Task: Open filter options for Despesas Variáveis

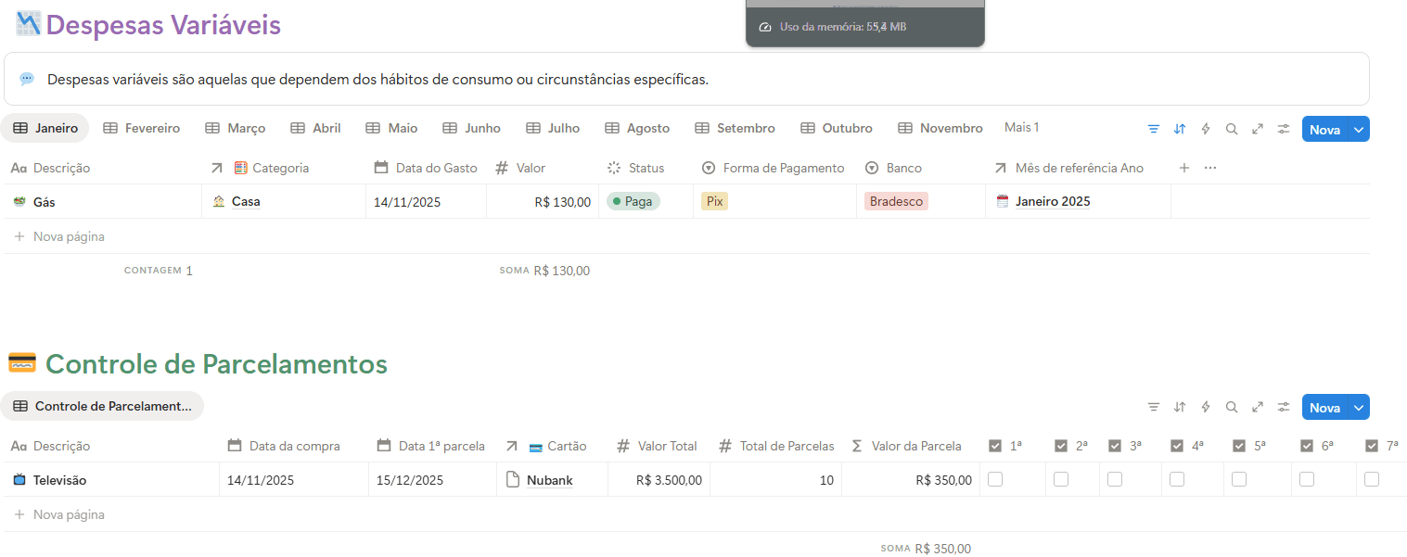Action: pos(1153,129)
